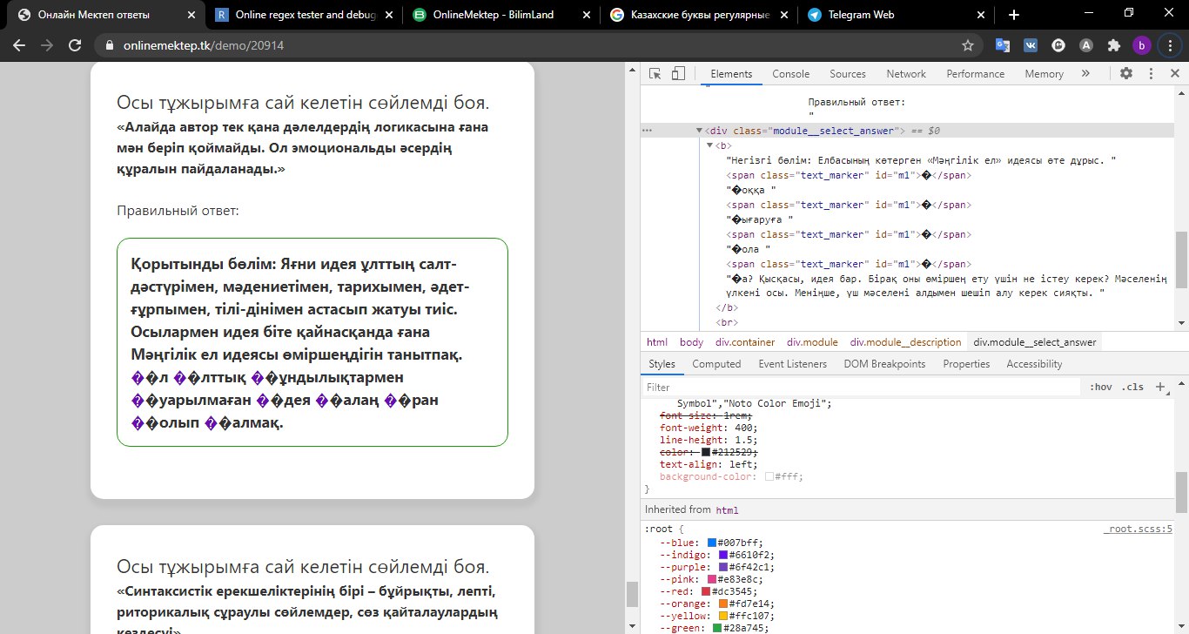Select the Elements tab

731,74
